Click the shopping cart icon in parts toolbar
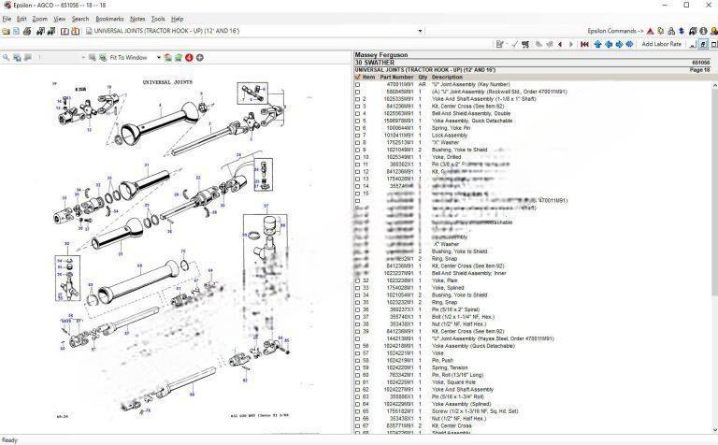Screen dimensions: 718x445 [525, 45]
